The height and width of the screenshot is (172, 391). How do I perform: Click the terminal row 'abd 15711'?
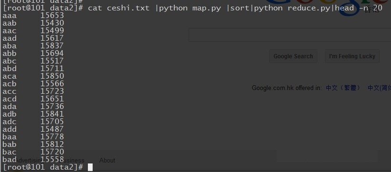click(33, 69)
